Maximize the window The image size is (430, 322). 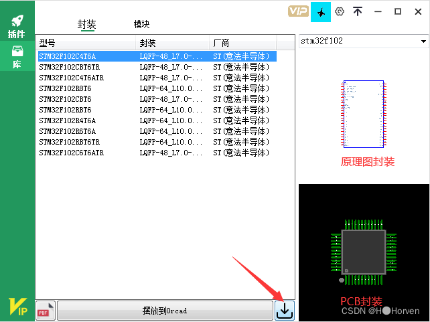click(x=398, y=11)
